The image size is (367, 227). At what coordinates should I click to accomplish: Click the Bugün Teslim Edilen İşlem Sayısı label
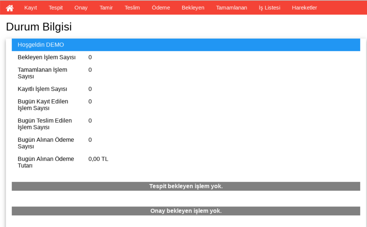pos(45,124)
